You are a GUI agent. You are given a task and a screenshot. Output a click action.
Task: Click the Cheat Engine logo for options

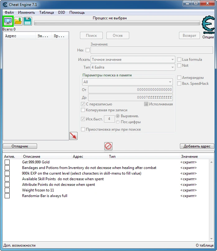[x=208, y=25]
